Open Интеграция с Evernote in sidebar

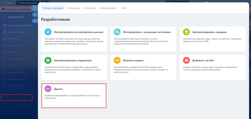21,25
